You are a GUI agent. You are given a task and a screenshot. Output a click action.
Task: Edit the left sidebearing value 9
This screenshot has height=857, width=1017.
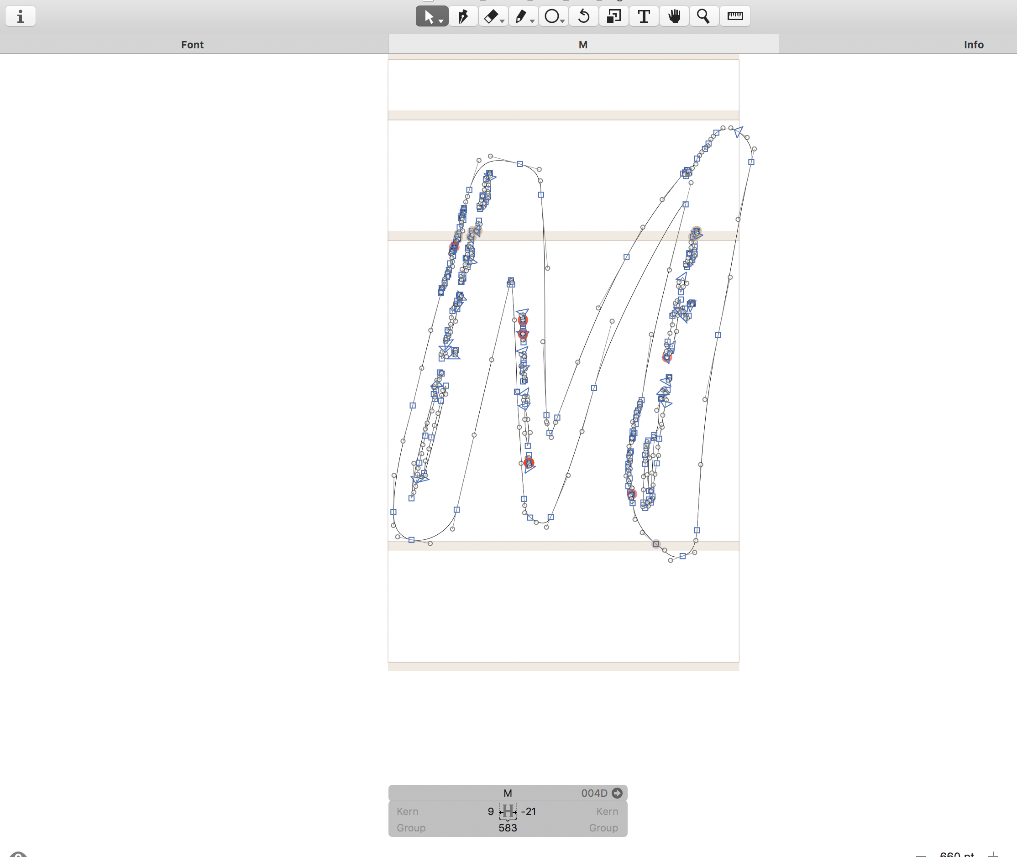pos(490,812)
